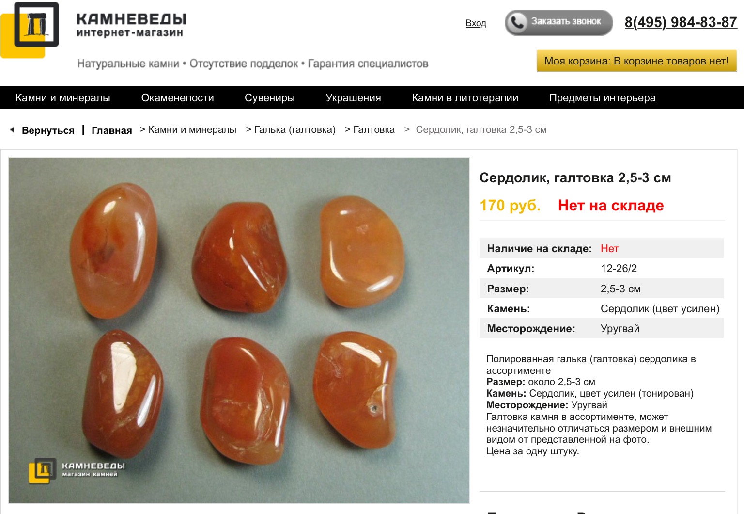Open Предметы интерьера menu item
Screen dimensions: 744x514
pos(602,98)
